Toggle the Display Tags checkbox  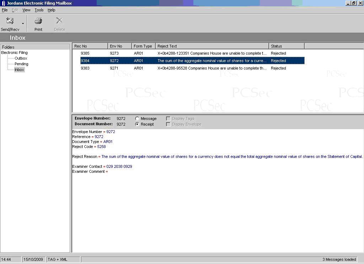coord(168,119)
